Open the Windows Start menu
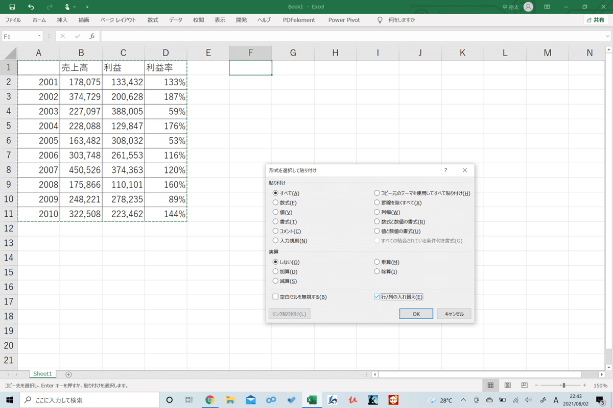This screenshot has width=613, height=408. [9, 400]
